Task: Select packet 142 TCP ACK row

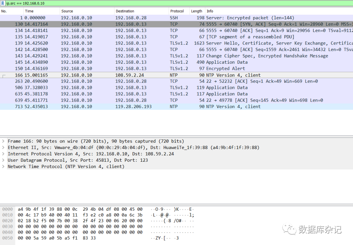Action: click(176, 49)
